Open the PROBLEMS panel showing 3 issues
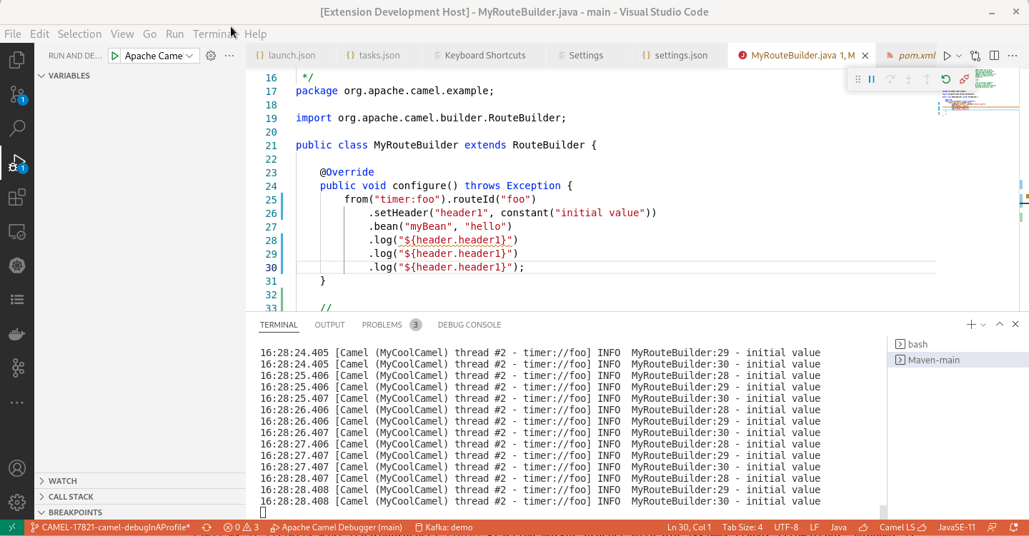This screenshot has height=536, width=1029. pyautogui.click(x=382, y=325)
